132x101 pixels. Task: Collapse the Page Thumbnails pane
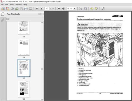39,14
